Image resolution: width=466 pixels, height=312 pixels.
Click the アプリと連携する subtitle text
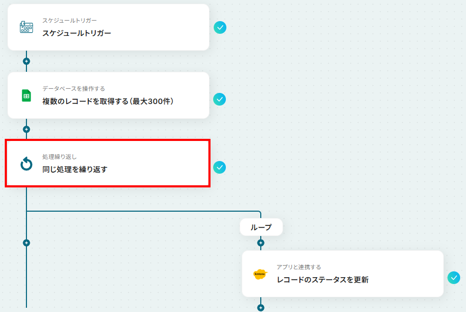point(299,267)
